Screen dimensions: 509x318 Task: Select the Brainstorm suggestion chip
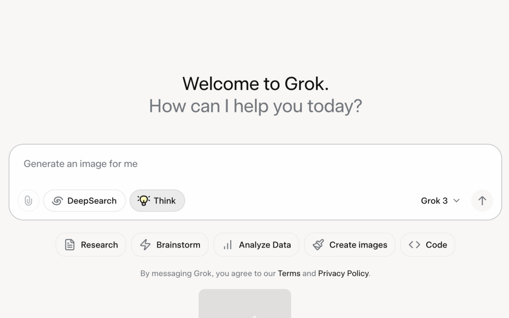click(x=170, y=245)
